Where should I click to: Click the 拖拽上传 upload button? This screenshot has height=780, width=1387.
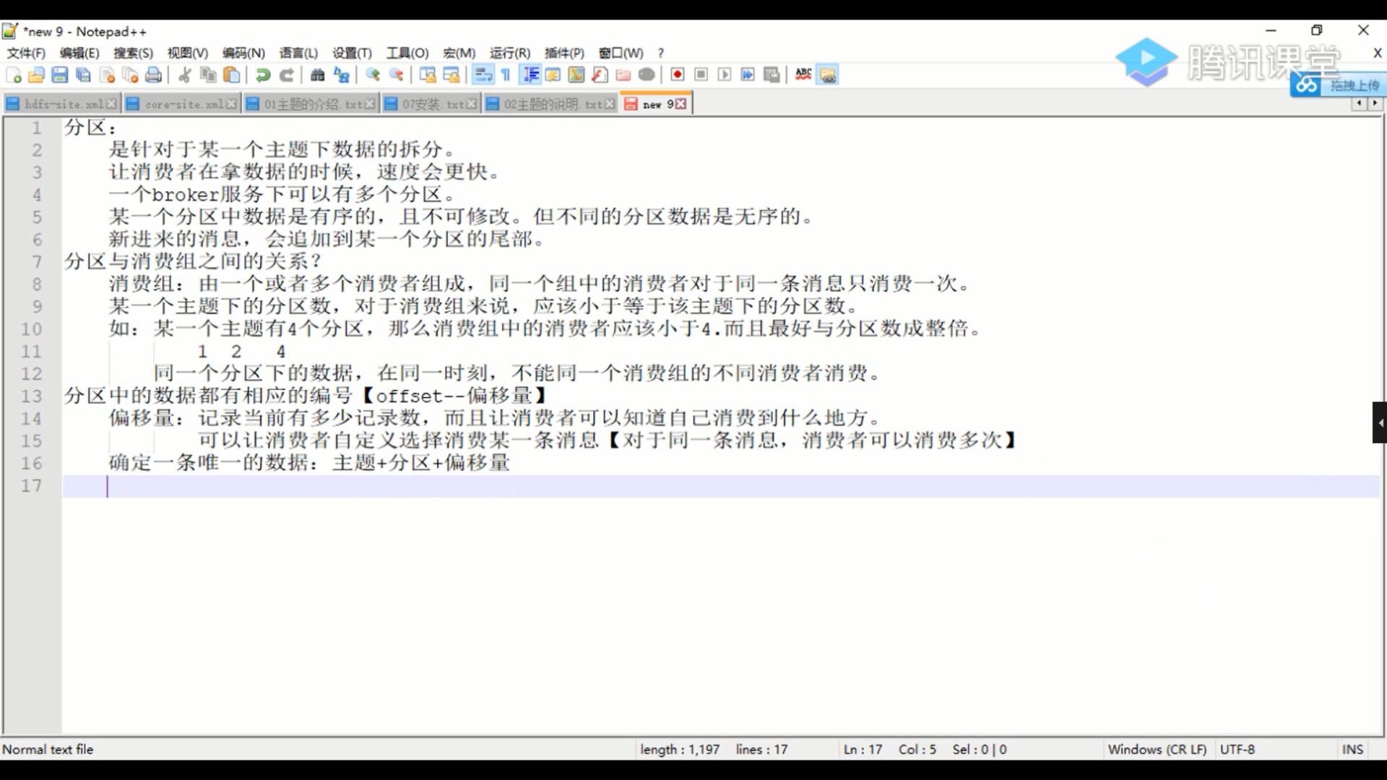coord(1354,86)
